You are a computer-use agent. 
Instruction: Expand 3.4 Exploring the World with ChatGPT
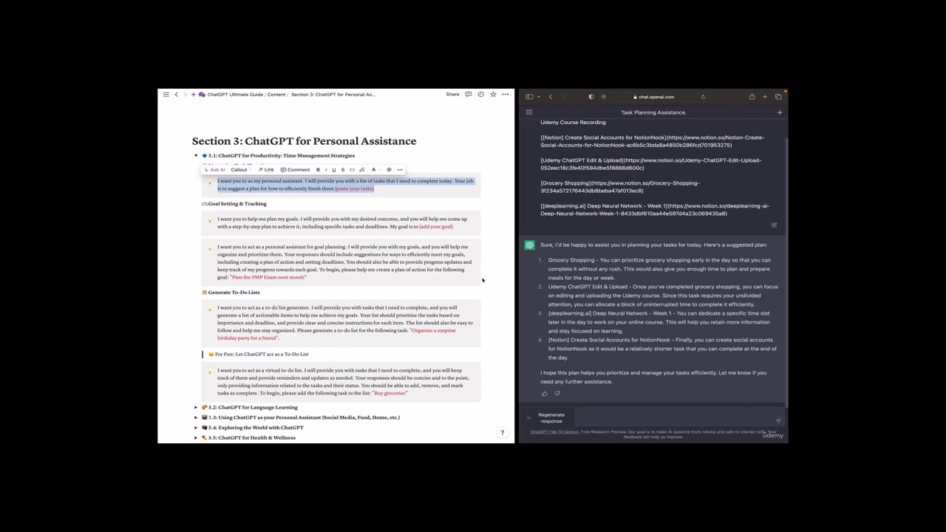[196, 428]
